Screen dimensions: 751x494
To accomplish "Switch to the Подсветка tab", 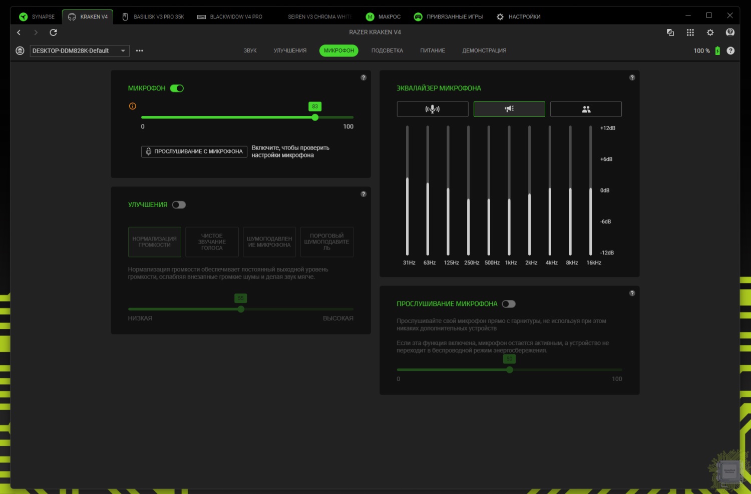I will (x=387, y=50).
